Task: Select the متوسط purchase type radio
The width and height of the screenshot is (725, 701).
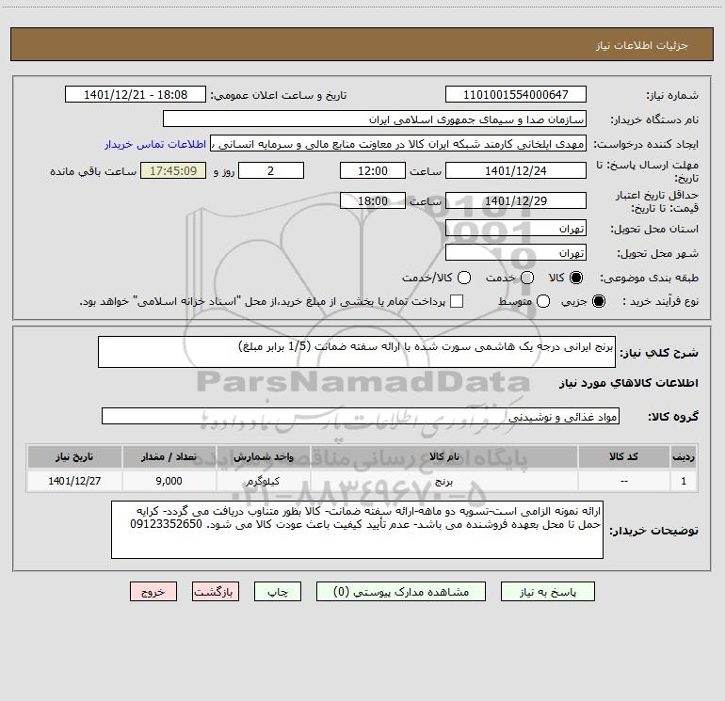Action: [543, 301]
